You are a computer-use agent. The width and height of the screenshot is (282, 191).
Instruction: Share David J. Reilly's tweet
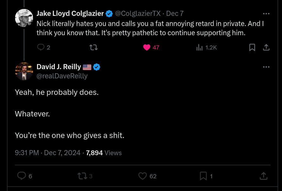coord(264,176)
